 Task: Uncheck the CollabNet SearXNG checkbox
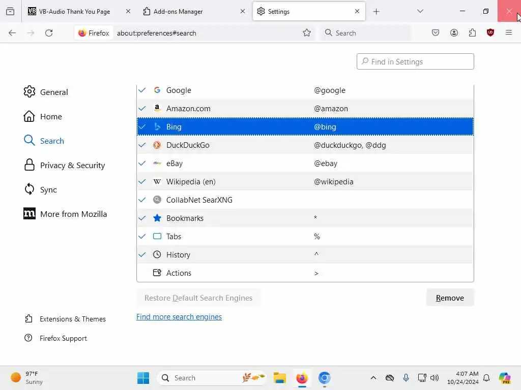[x=142, y=200]
